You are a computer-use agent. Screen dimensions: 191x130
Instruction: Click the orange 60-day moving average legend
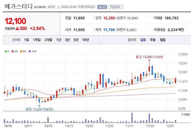point(23,52)
